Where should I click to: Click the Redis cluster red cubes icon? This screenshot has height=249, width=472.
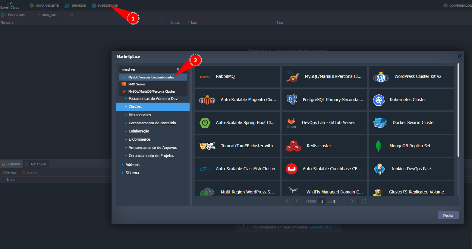coord(294,146)
